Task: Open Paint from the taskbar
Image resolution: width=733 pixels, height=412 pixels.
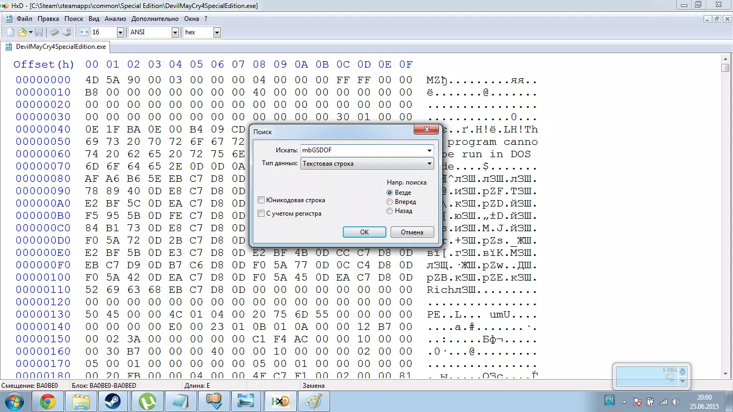Action: pos(313,401)
